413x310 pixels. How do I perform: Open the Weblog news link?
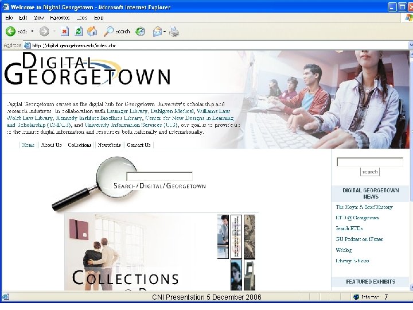(344, 250)
